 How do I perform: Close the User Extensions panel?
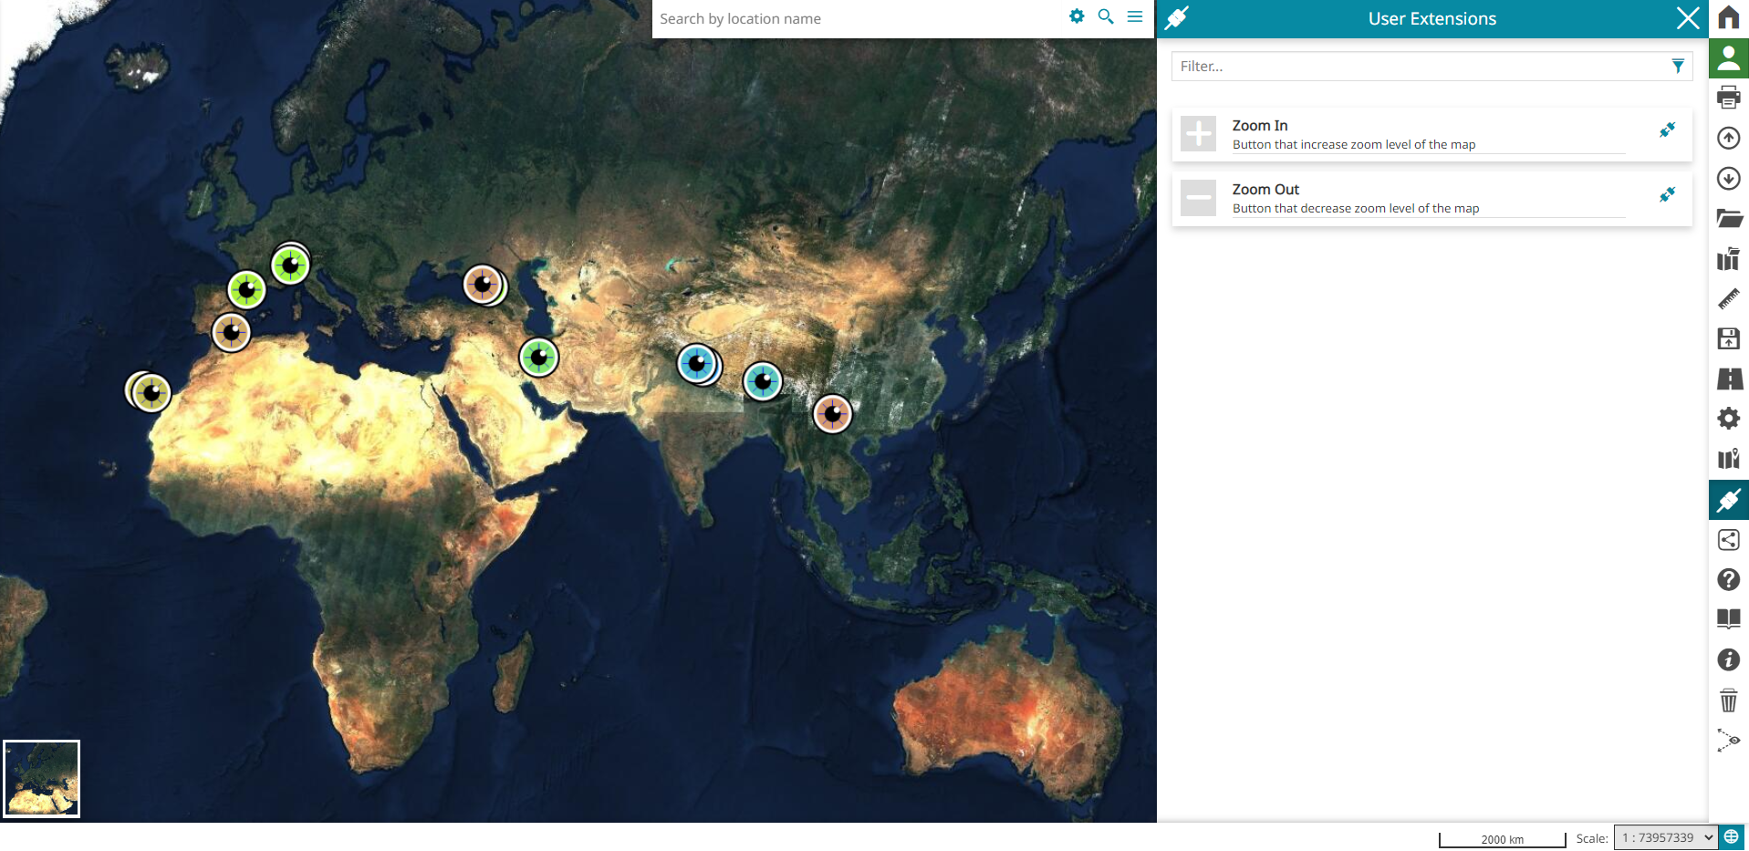pyautogui.click(x=1687, y=18)
